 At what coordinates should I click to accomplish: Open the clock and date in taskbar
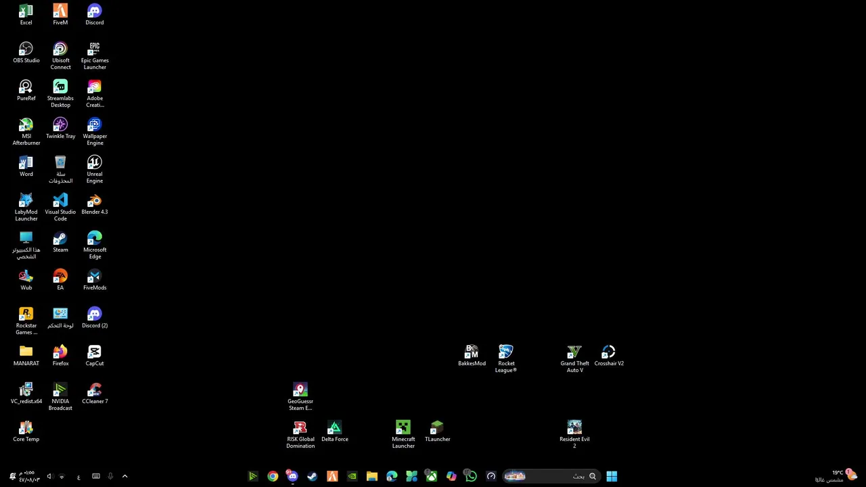(x=30, y=476)
